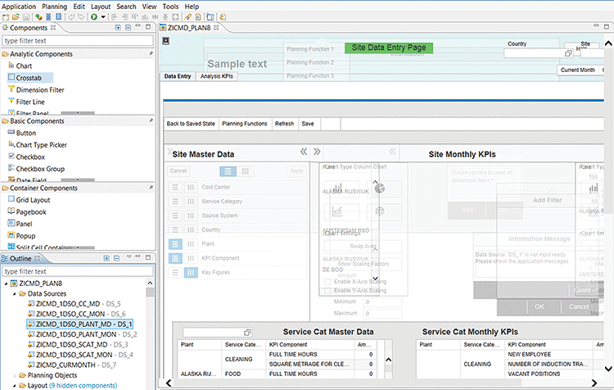
Task: Select the Grid Layout container
Action: click(x=34, y=199)
